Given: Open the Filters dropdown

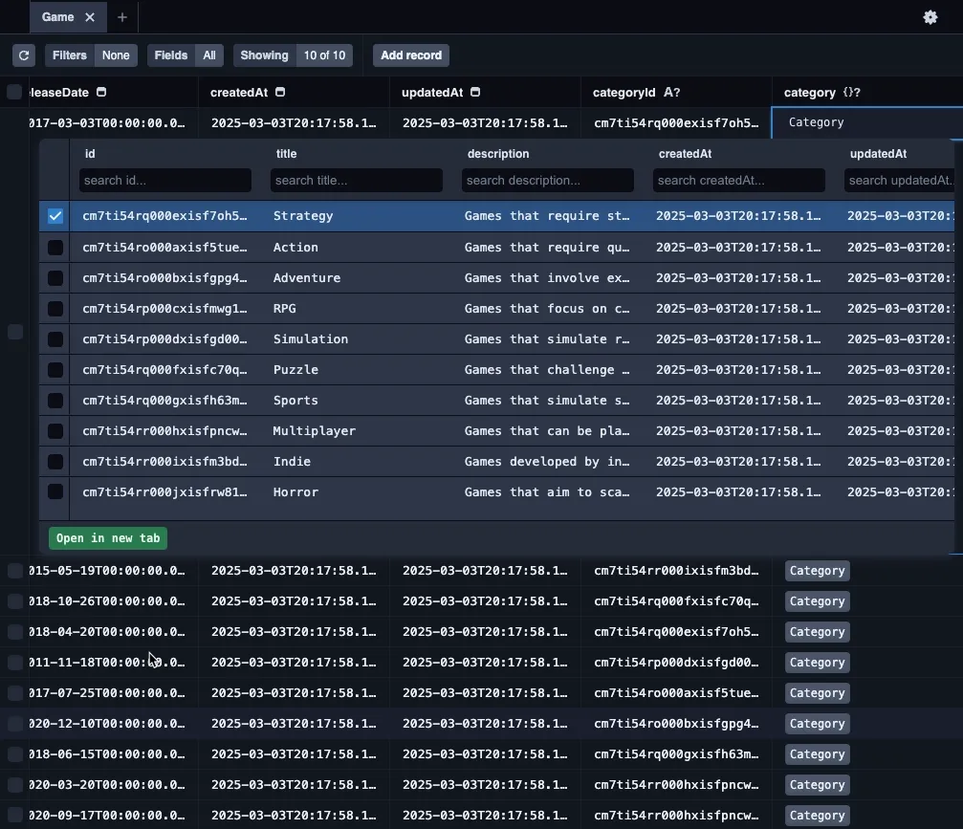Looking at the screenshot, I should (x=91, y=55).
